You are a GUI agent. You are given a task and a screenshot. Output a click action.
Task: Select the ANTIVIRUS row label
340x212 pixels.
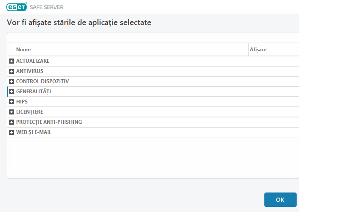pos(30,71)
